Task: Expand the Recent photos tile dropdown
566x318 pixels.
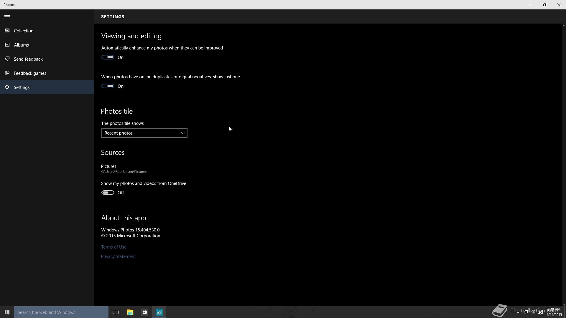Action: tap(144, 133)
